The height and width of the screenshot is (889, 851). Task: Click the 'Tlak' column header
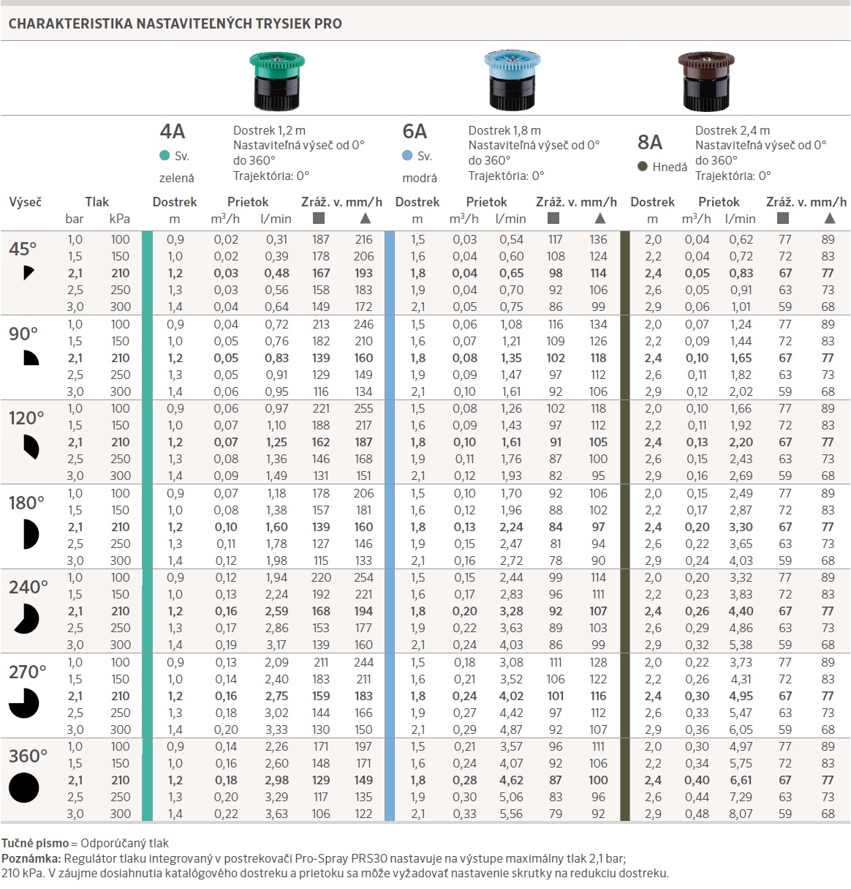pyautogui.click(x=97, y=202)
